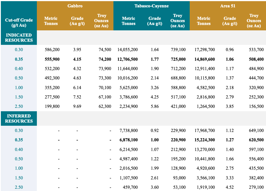Select the Gabbro tonnage value 586,200
266x191 pixels.
[52, 50]
